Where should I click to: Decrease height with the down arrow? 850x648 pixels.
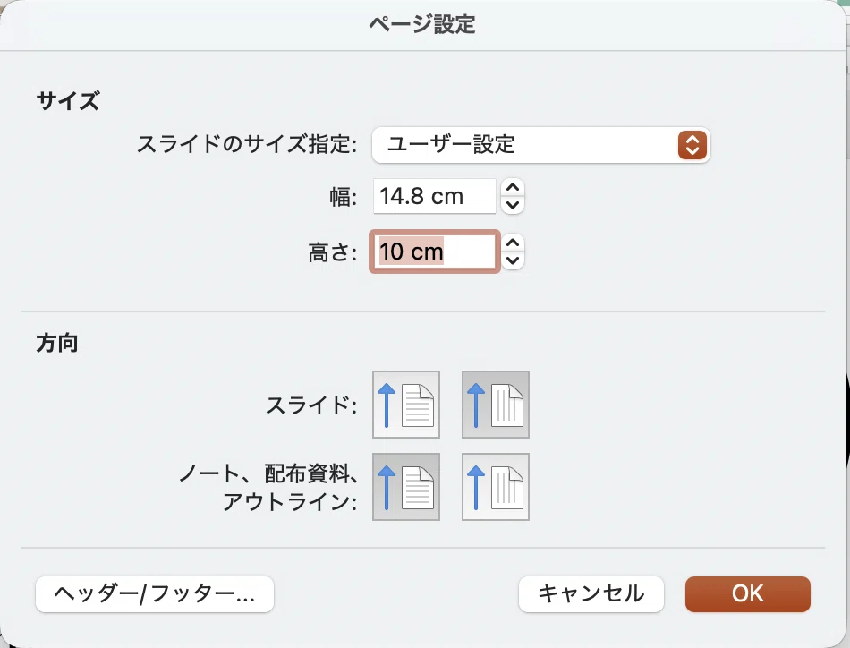pos(513,260)
